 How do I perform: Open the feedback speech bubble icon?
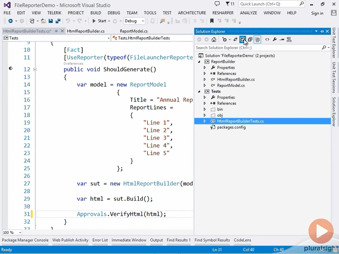point(217,4)
